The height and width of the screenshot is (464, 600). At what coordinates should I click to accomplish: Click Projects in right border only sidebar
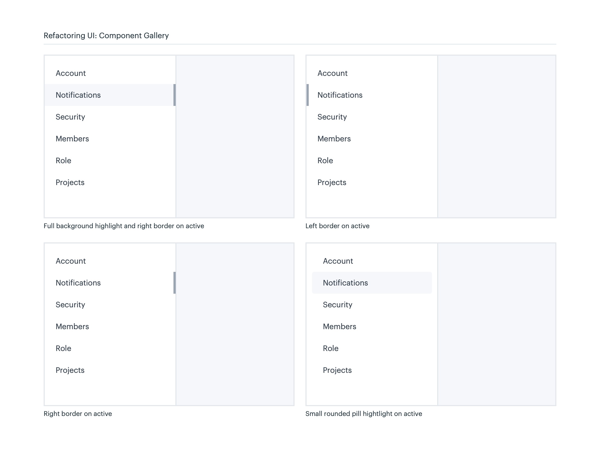coord(70,370)
